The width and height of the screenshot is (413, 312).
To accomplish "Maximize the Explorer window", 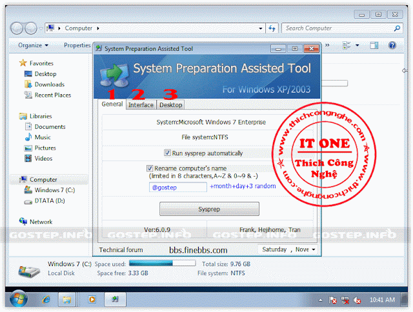I will (x=378, y=14).
